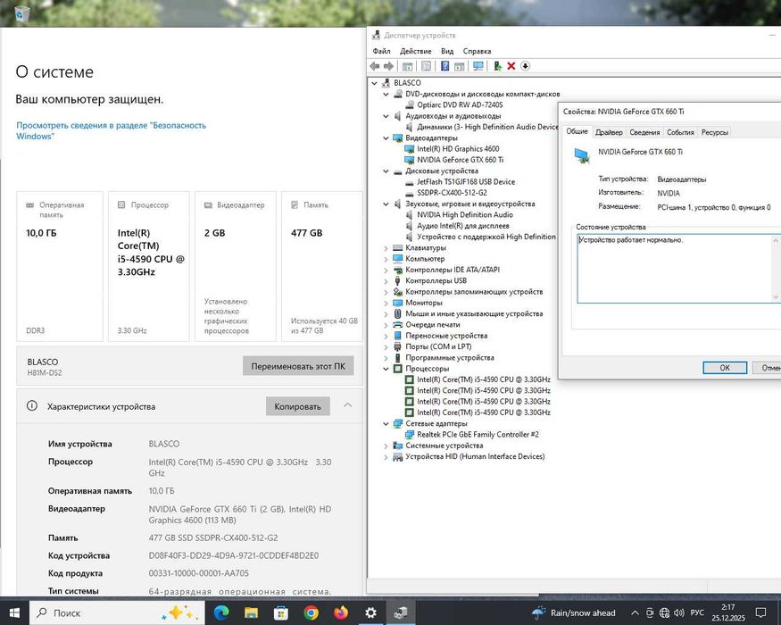Viewport: 781px width, 625px height.
Task: Click the Forward arrow in Device Manager toolbar
Action: pos(388,66)
